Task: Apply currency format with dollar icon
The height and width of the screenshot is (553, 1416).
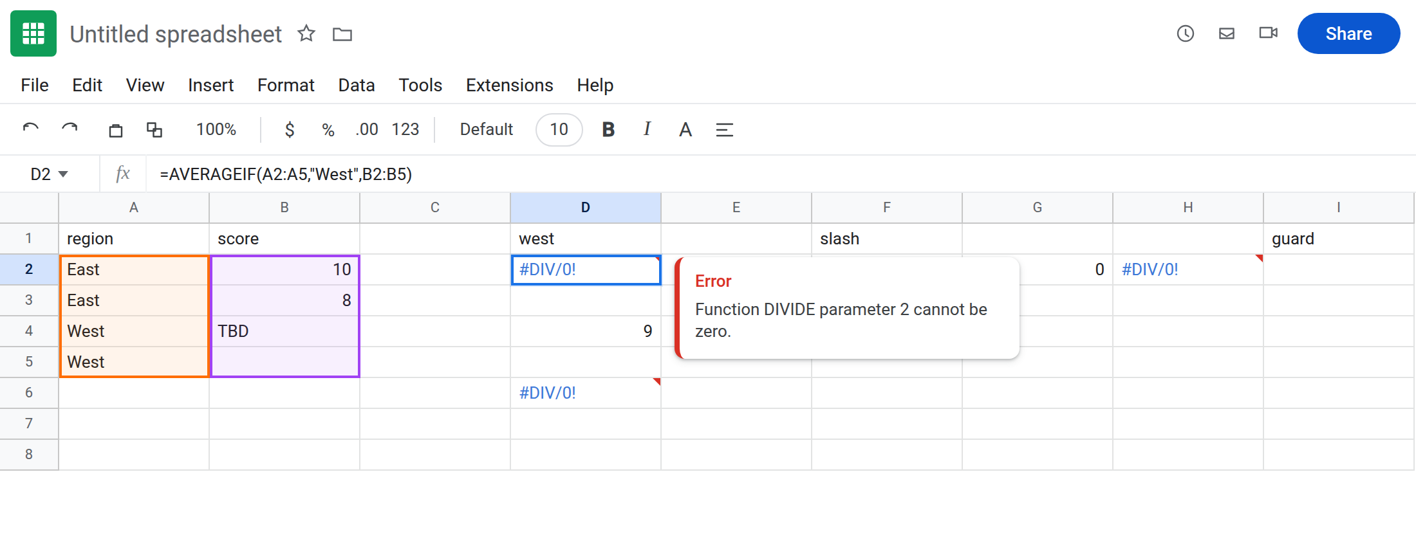Action: 290,130
